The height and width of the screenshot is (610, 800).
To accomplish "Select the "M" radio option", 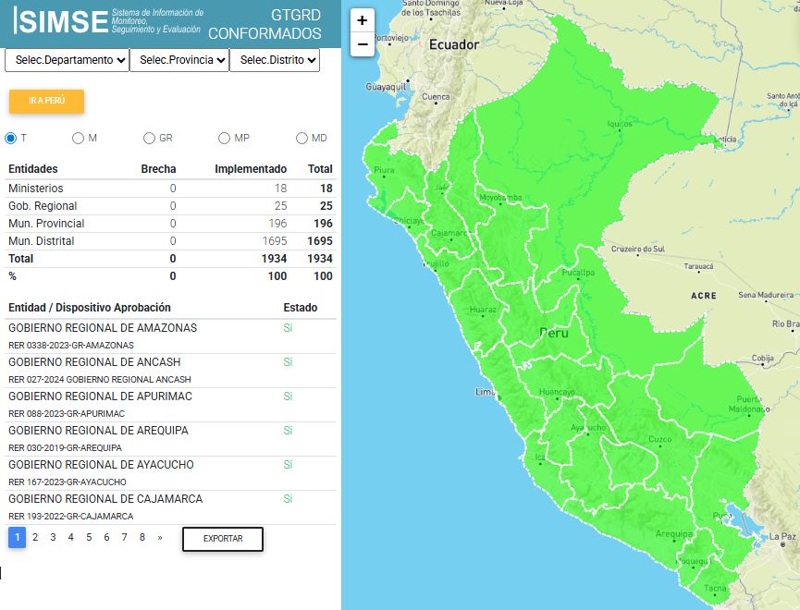I will pyautogui.click(x=78, y=138).
